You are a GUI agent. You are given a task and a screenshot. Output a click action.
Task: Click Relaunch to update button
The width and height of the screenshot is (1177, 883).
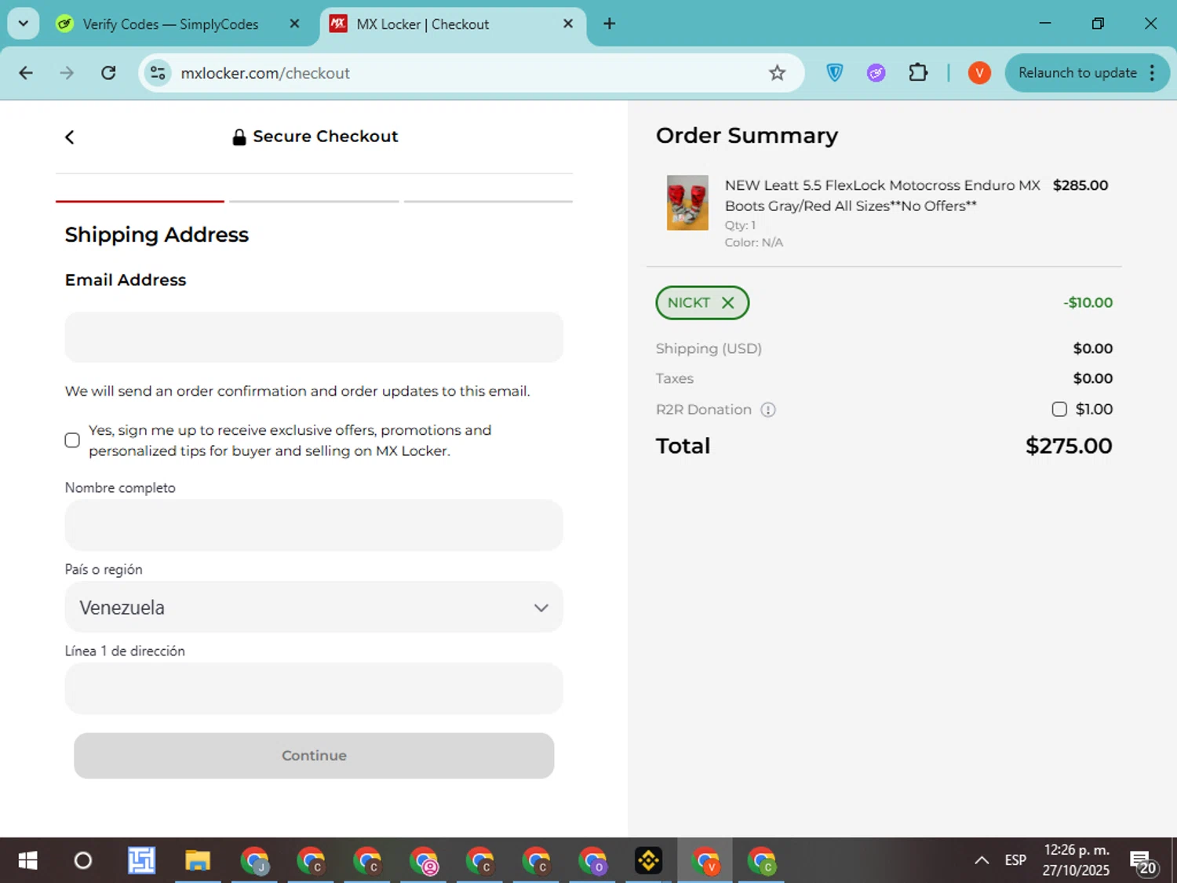click(1077, 73)
